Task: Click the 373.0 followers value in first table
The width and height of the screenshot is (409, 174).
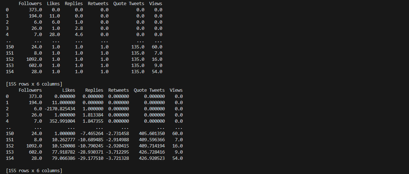Action: (35, 10)
